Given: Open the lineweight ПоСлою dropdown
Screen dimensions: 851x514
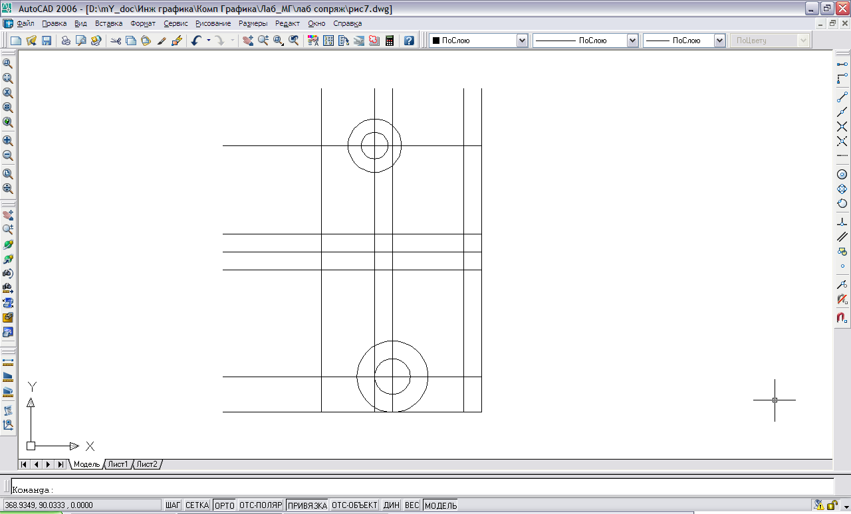Looking at the screenshot, I should pyautogui.click(x=719, y=41).
